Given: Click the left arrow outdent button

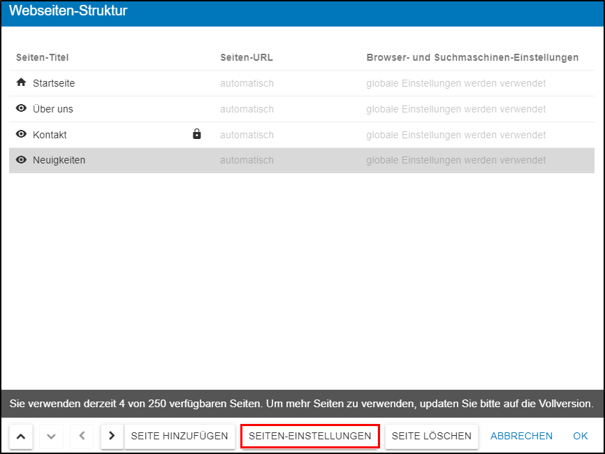Looking at the screenshot, I should (x=82, y=436).
